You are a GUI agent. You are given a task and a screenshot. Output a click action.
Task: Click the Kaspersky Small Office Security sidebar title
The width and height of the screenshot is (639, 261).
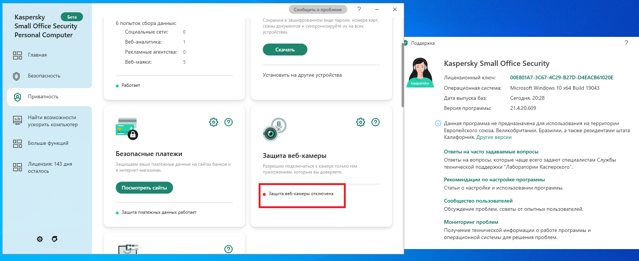pyautogui.click(x=46, y=26)
